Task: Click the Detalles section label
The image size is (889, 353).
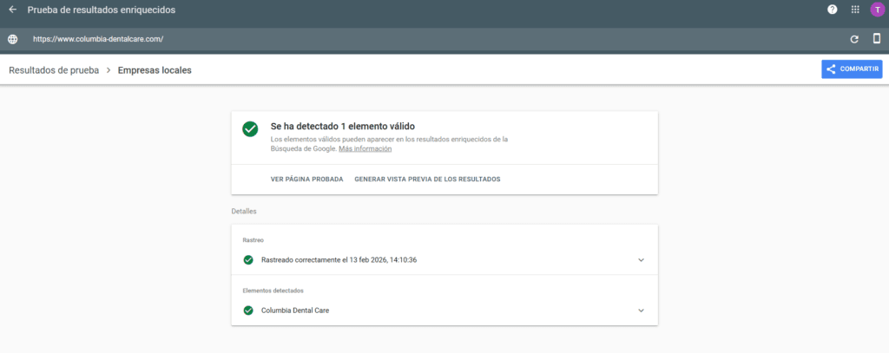Action: click(x=244, y=212)
